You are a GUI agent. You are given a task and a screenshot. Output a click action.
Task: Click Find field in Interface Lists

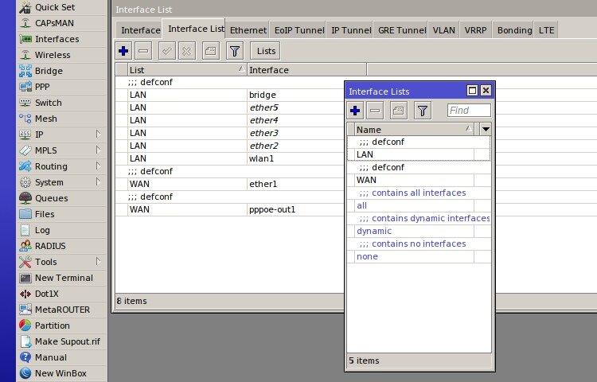click(469, 111)
